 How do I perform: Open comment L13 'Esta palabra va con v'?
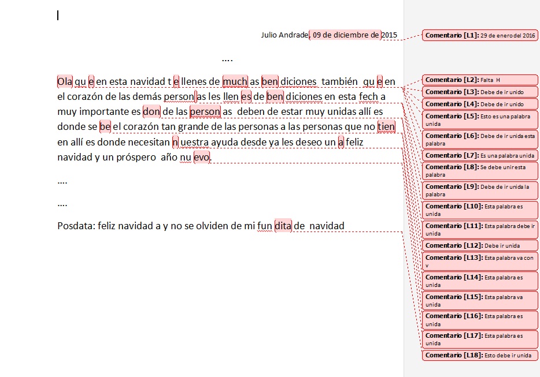480,261
